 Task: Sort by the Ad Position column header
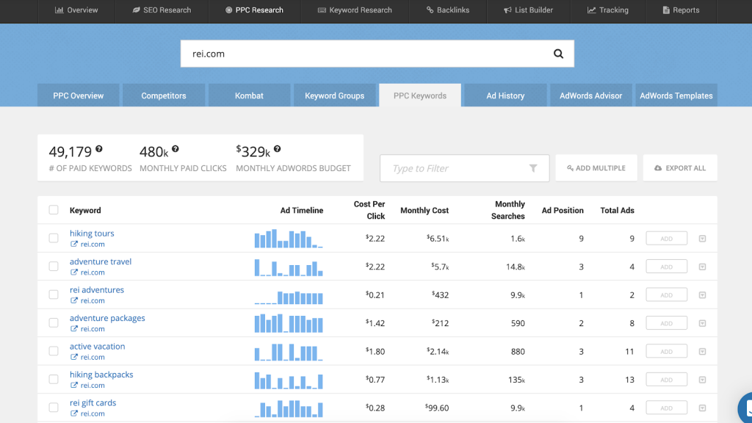point(563,210)
